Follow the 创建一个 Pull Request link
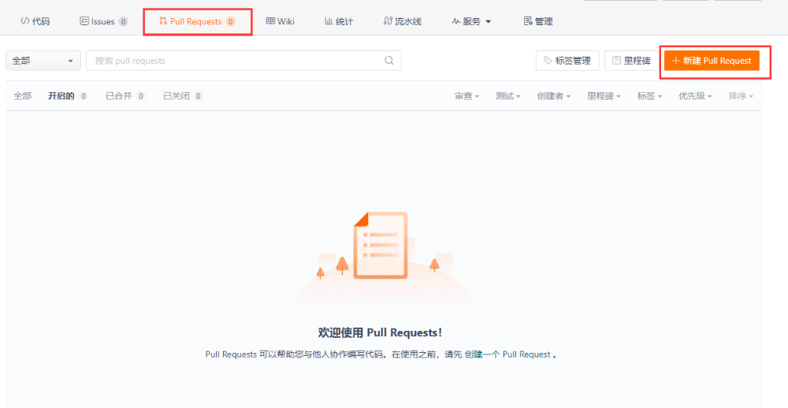Image resolution: width=788 pixels, height=408 pixels. tap(507, 354)
